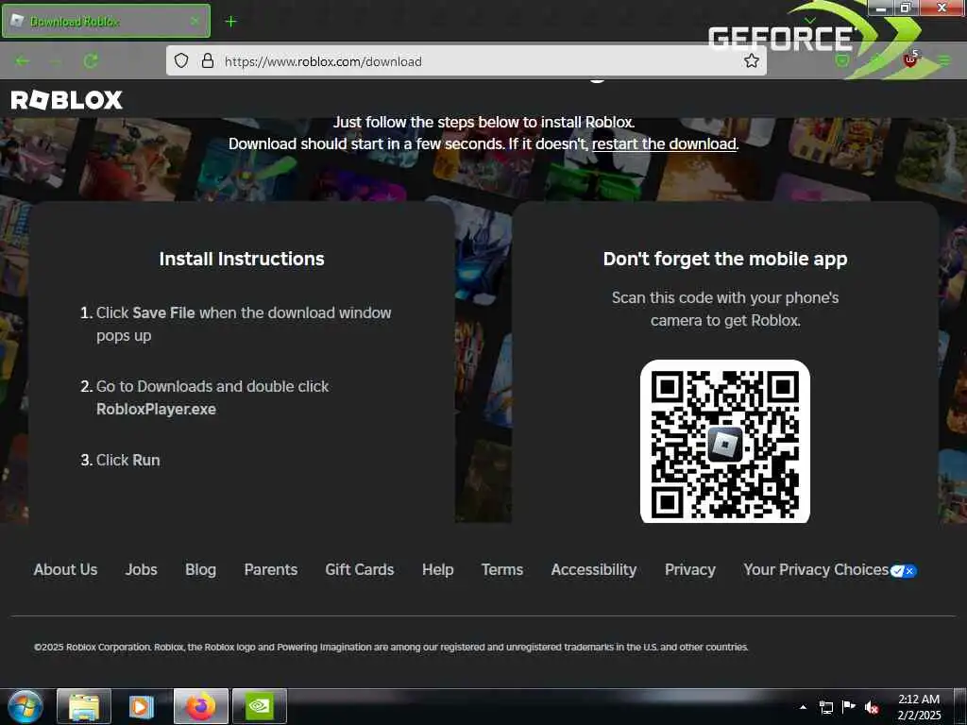
Task: Open the tracking protection shield icon
Action: pyautogui.click(x=180, y=60)
